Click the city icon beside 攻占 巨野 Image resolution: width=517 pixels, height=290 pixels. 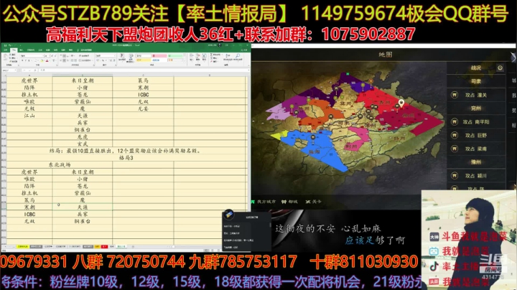click(x=455, y=136)
